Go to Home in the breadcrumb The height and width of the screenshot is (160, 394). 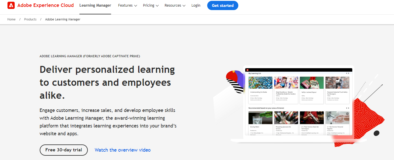12,19
